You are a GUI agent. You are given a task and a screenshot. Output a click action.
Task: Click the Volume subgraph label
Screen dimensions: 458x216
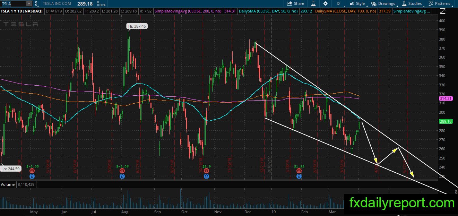tap(8, 184)
